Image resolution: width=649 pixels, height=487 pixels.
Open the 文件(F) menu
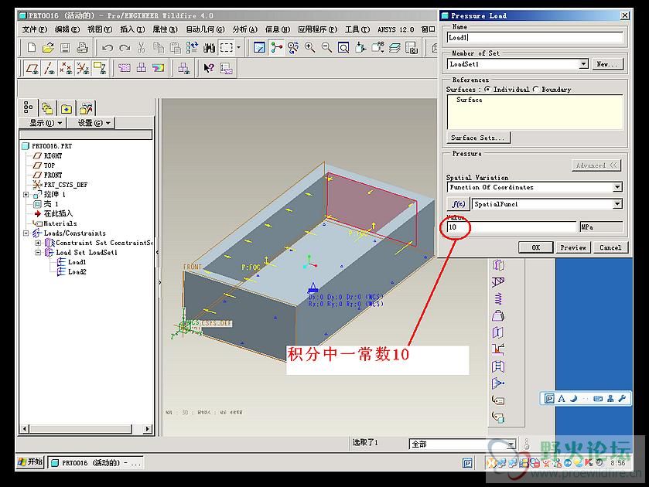coord(34,29)
